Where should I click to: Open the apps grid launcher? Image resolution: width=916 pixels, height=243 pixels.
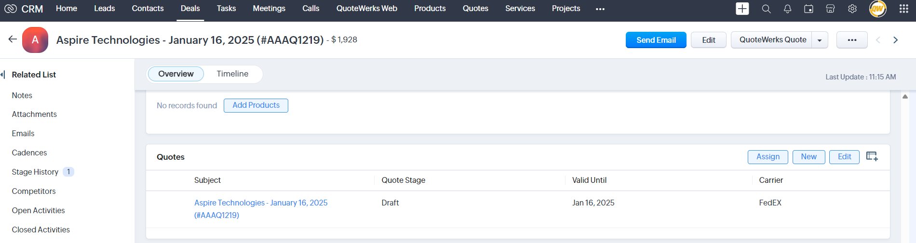point(904,9)
